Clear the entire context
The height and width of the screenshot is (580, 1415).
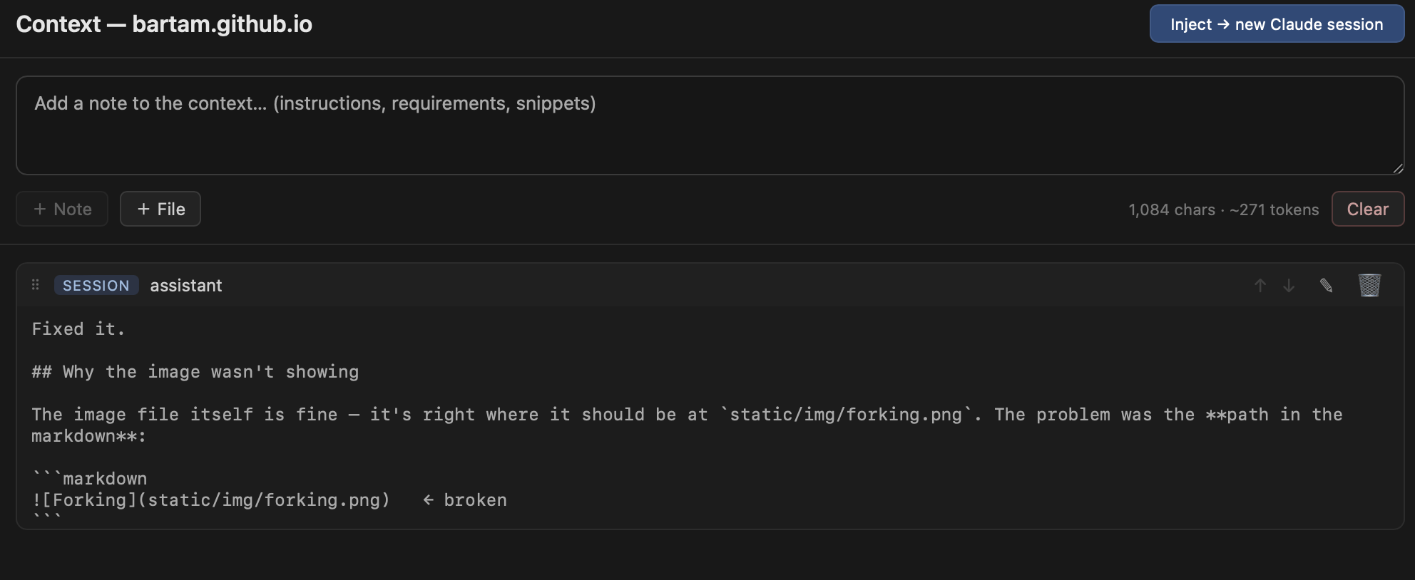[x=1367, y=209]
